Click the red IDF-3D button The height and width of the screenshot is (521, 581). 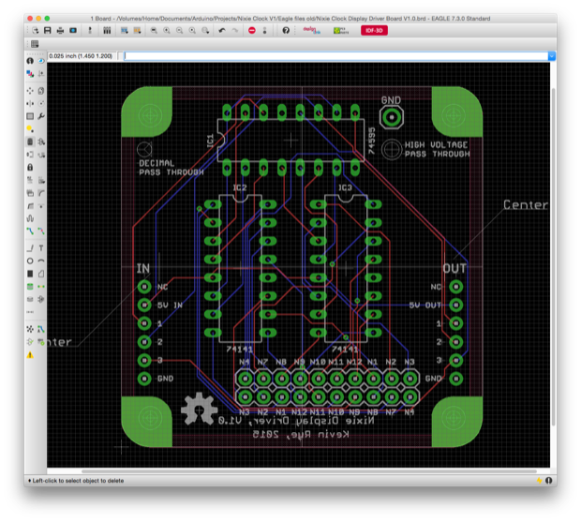[x=374, y=30]
